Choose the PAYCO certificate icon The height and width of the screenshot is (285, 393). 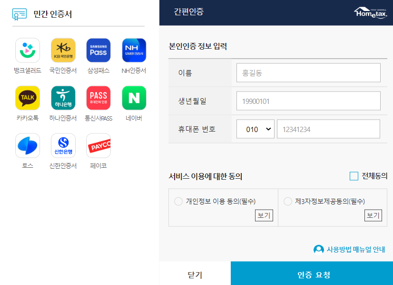point(98,145)
